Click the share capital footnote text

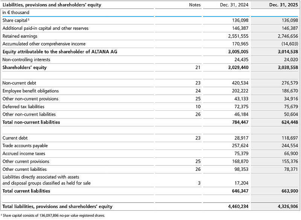pyautogui.click(x=53, y=215)
